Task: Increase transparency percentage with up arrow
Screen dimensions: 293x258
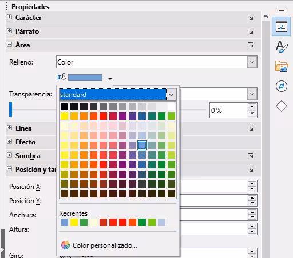Action: (252, 107)
